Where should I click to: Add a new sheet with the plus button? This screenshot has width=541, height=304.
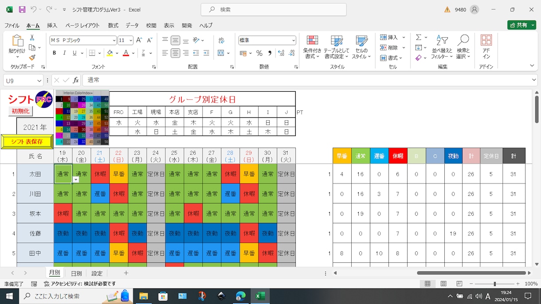point(126,273)
